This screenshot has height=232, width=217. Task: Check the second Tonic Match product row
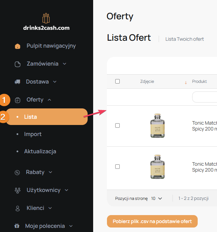click(117, 167)
